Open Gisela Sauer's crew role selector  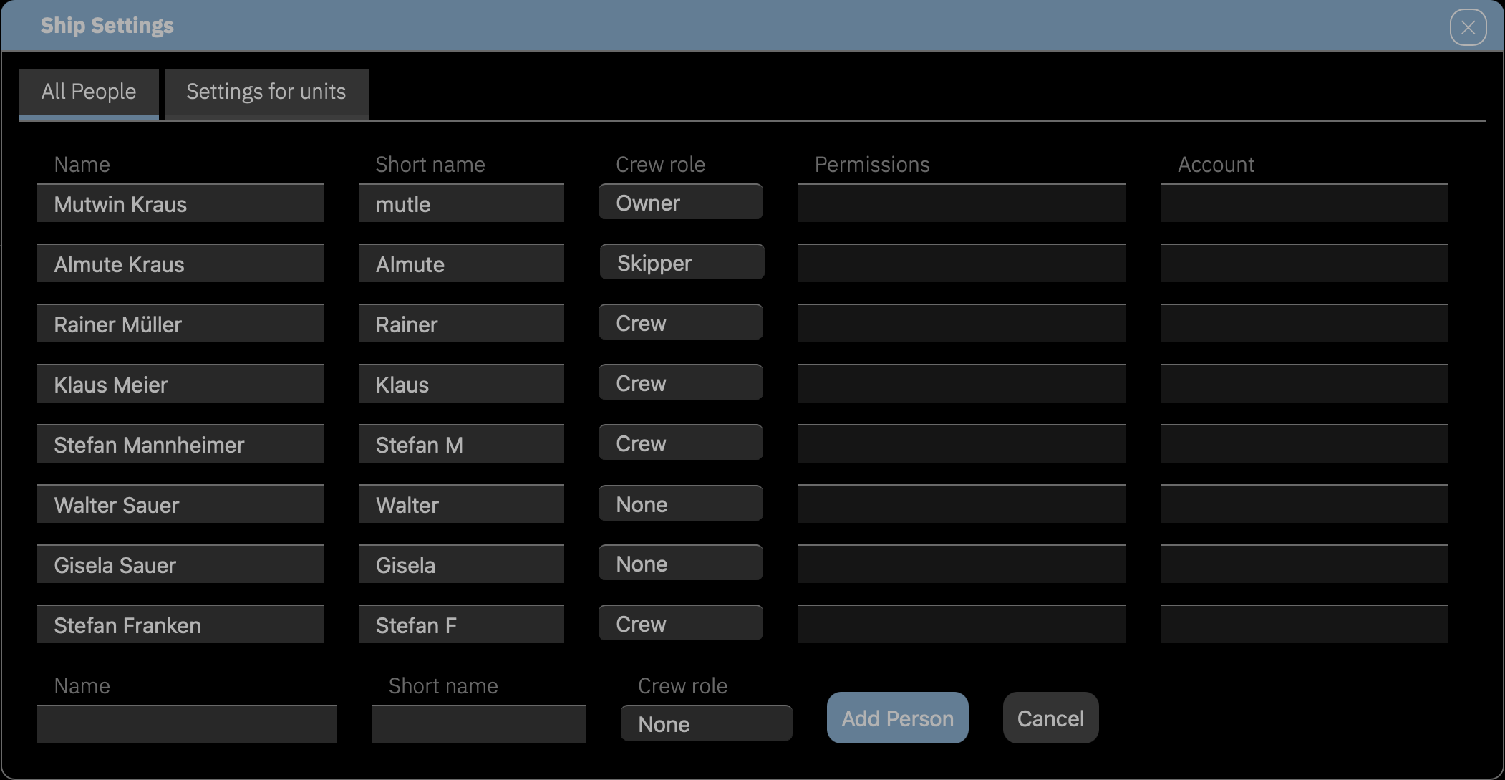pos(680,563)
